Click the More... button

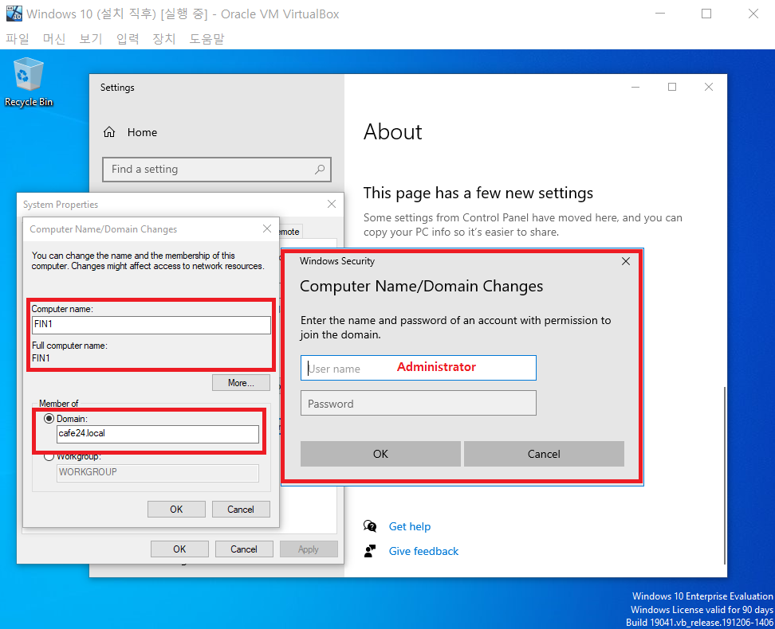(242, 383)
